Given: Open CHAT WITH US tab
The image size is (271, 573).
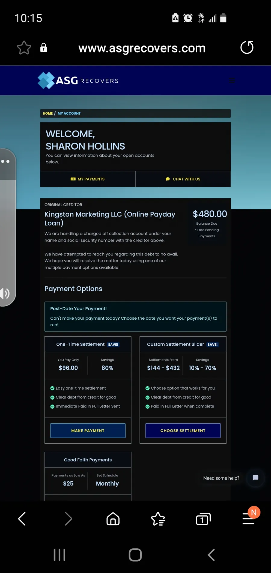Looking at the screenshot, I should [183, 179].
